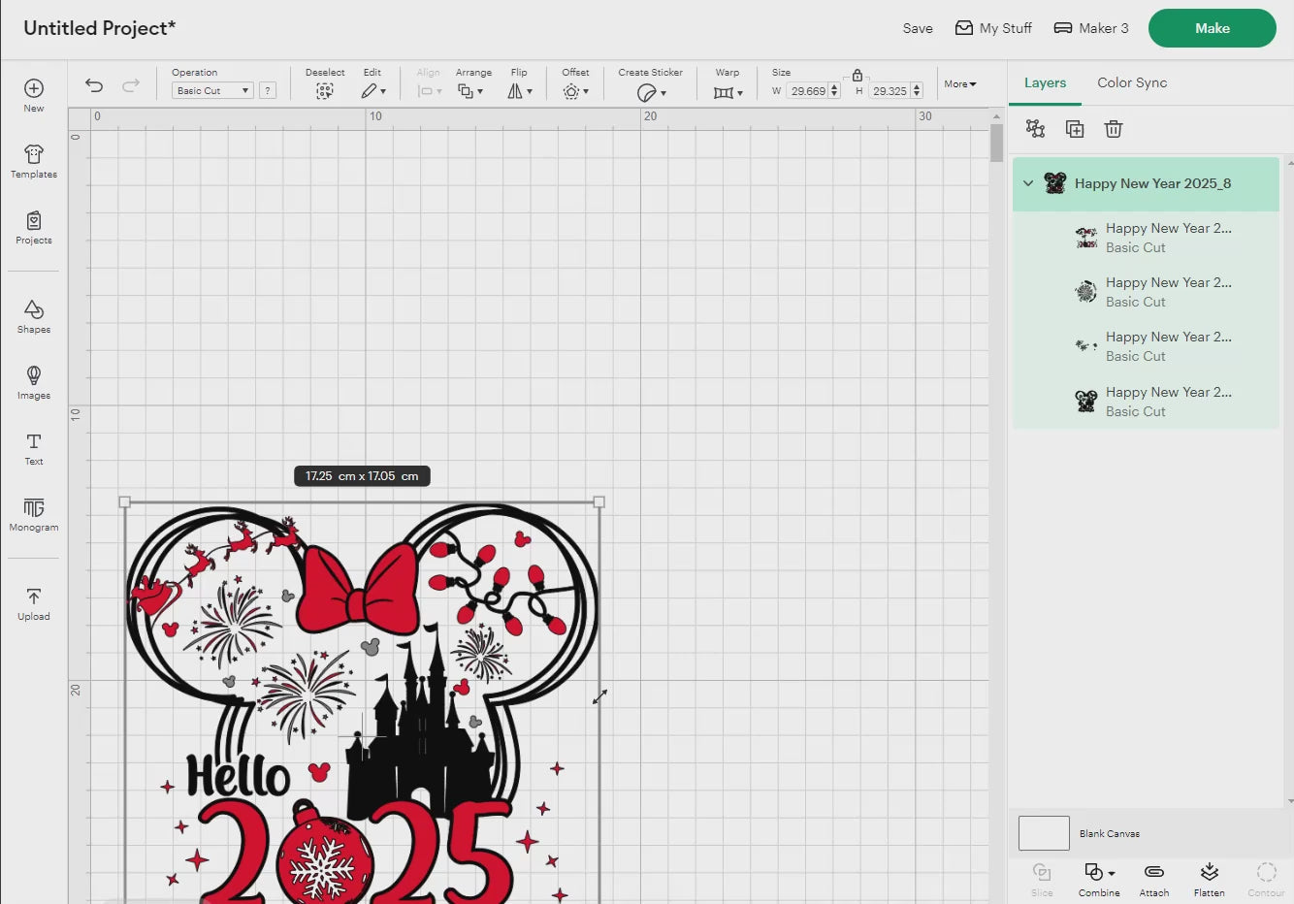Click the height size field

pos(890,91)
